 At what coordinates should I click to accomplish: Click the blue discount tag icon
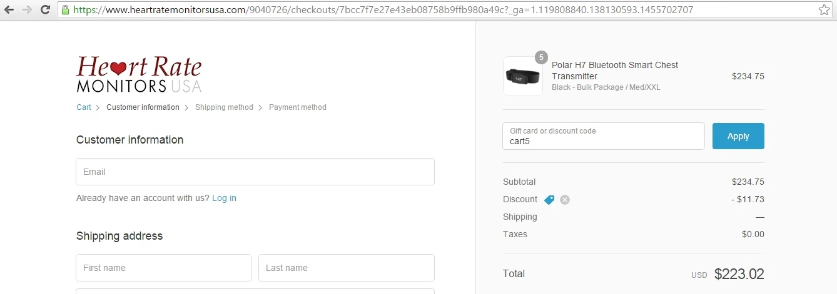[549, 200]
